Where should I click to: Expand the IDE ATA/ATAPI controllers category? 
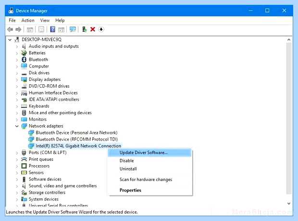point(17,100)
